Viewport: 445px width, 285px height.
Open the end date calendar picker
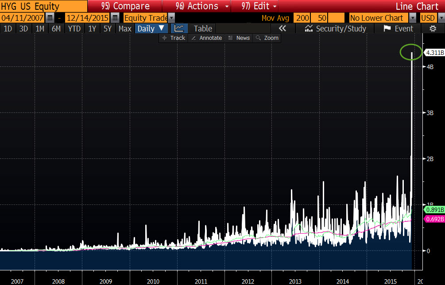tap(115, 18)
